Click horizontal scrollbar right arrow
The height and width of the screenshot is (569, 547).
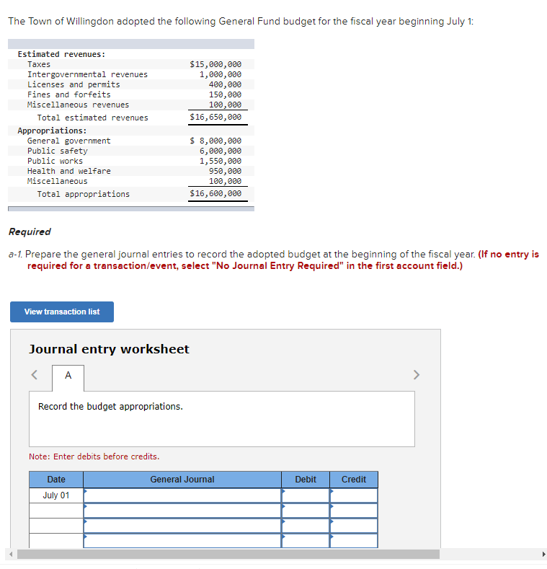click(x=543, y=554)
